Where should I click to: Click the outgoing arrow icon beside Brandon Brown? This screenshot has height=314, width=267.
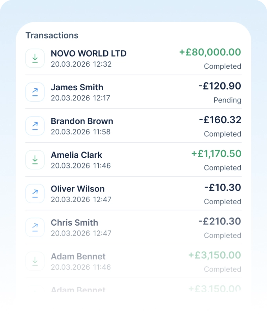35,126
